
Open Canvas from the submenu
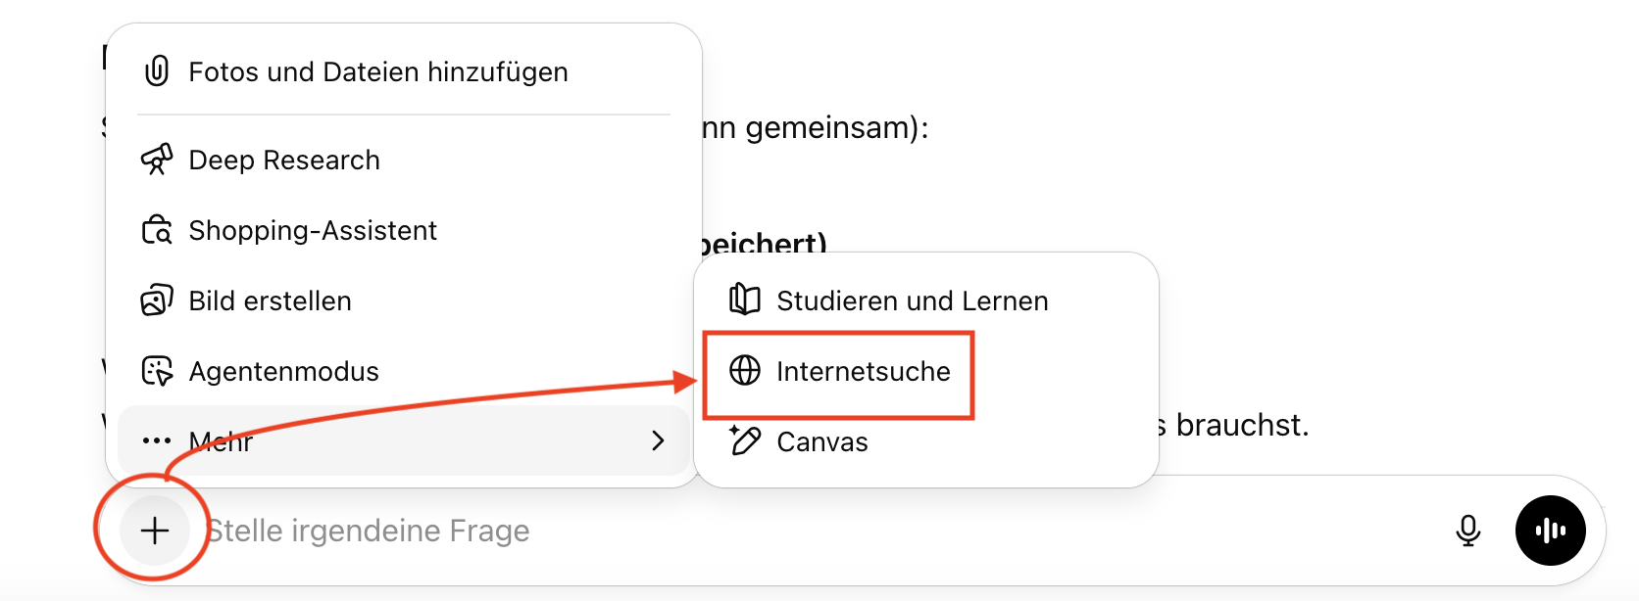(x=821, y=442)
